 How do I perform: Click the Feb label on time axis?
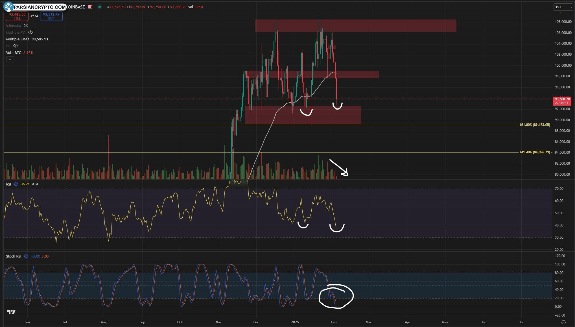pos(333,322)
